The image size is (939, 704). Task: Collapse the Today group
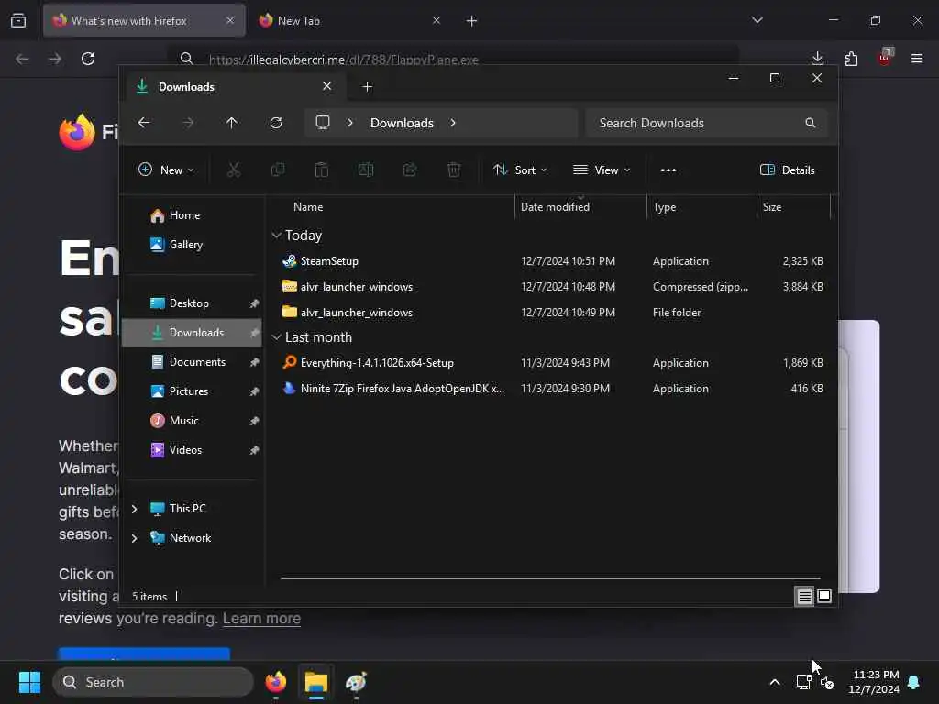(x=276, y=236)
